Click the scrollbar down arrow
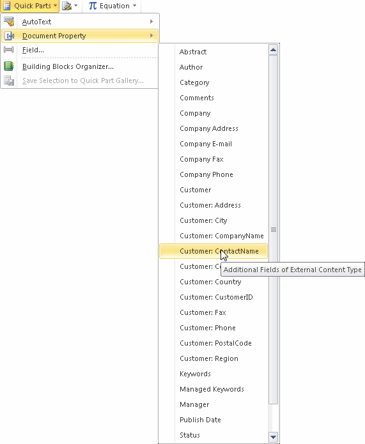The height and width of the screenshot is (444, 365). (x=273, y=437)
